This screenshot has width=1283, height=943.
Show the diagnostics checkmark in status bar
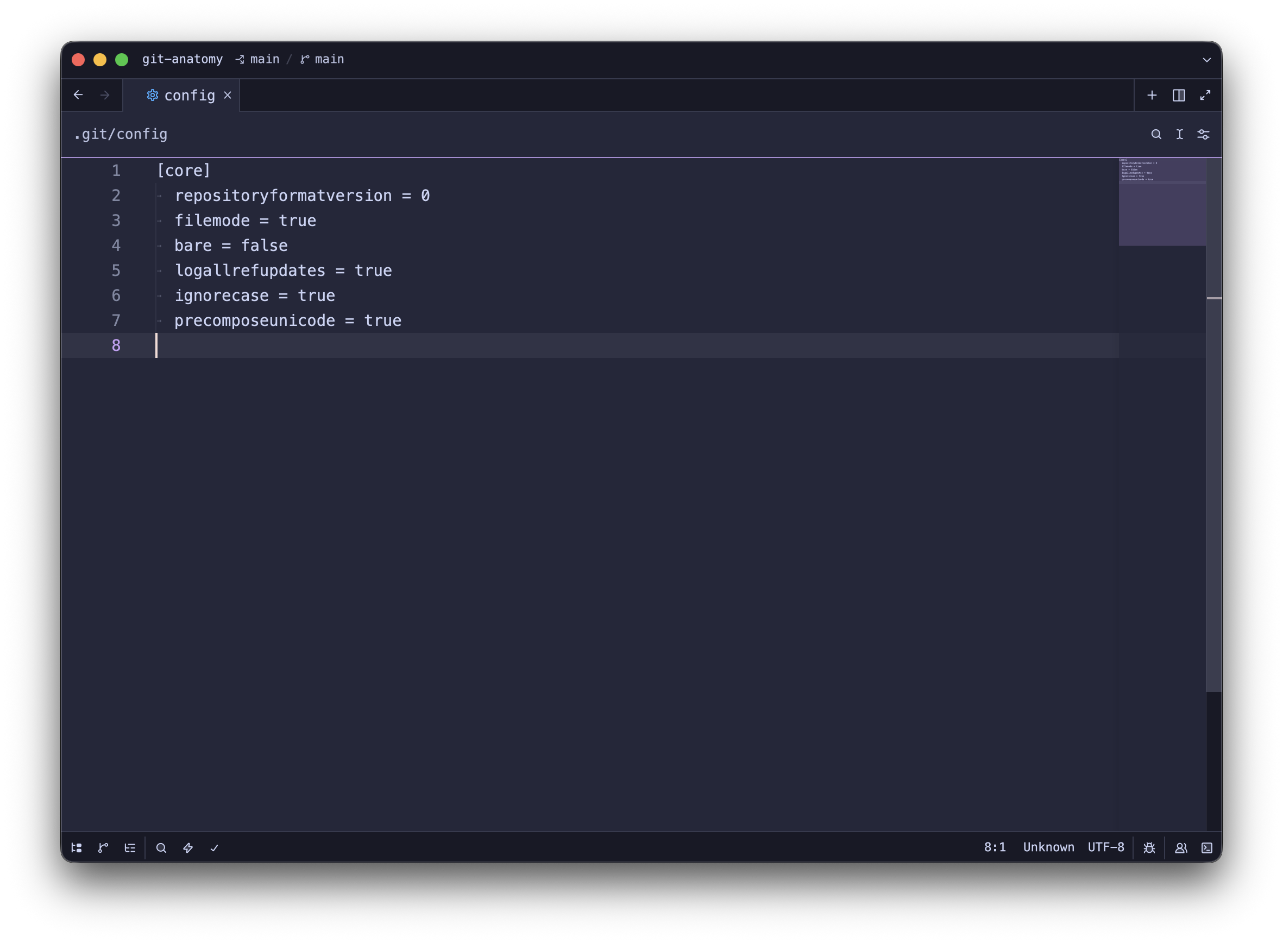click(x=215, y=848)
